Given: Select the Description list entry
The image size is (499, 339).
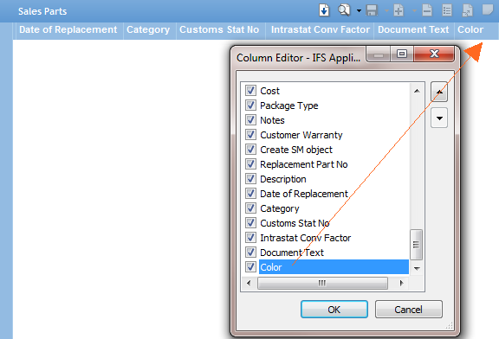Looking at the screenshot, I should pyautogui.click(x=283, y=179).
